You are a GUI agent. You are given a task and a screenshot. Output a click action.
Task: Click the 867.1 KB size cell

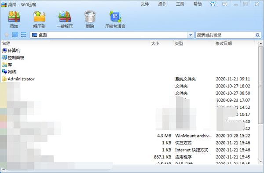tap(162, 157)
